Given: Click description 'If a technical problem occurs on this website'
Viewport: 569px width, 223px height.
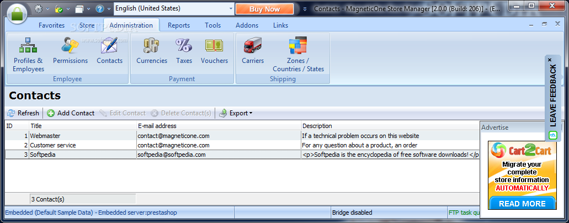Looking at the screenshot, I should [360, 136].
